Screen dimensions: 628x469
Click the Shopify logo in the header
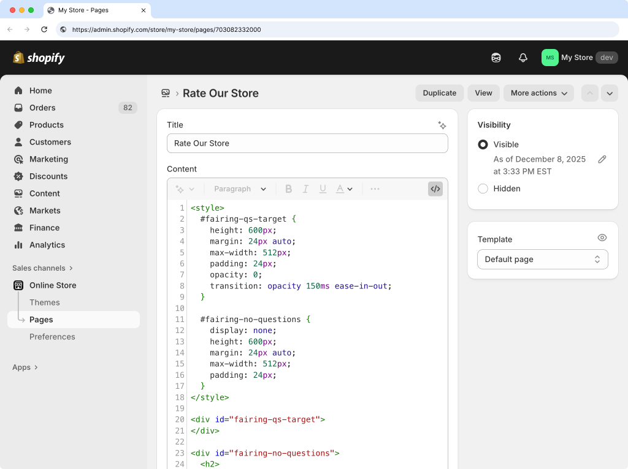pyautogui.click(x=38, y=58)
